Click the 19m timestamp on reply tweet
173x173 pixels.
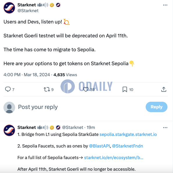91,128
